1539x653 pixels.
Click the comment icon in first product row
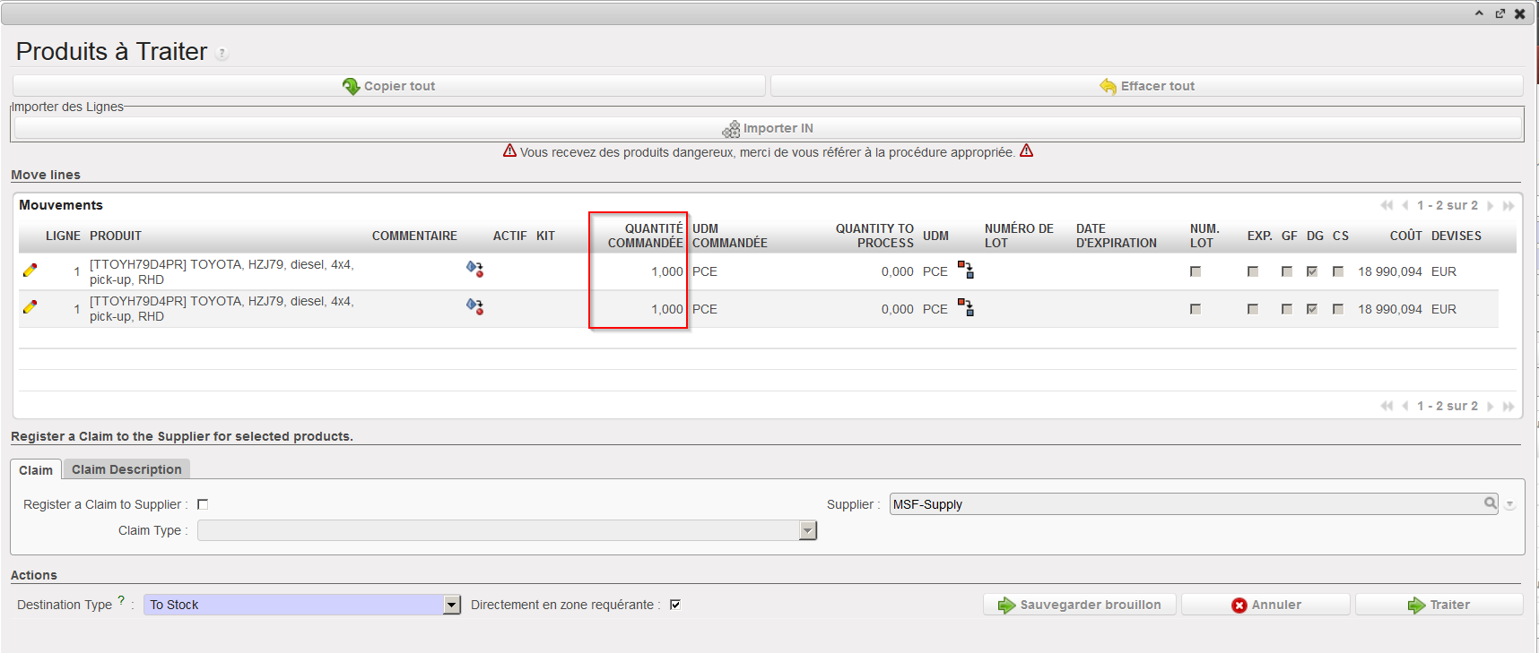pyautogui.click(x=474, y=269)
